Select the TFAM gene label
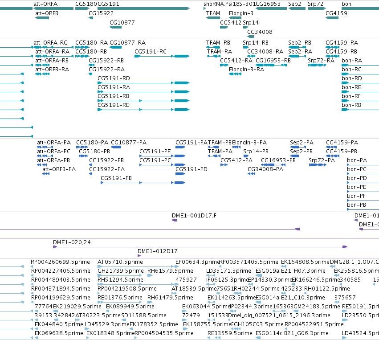The image size is (379, 340). click(x=213, y=13)
